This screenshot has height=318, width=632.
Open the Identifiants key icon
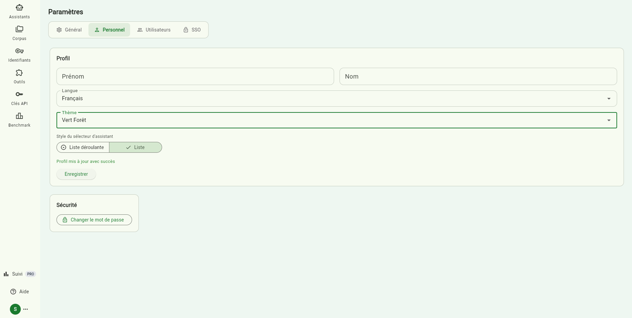pyautogui.click(x=19, y=51)
